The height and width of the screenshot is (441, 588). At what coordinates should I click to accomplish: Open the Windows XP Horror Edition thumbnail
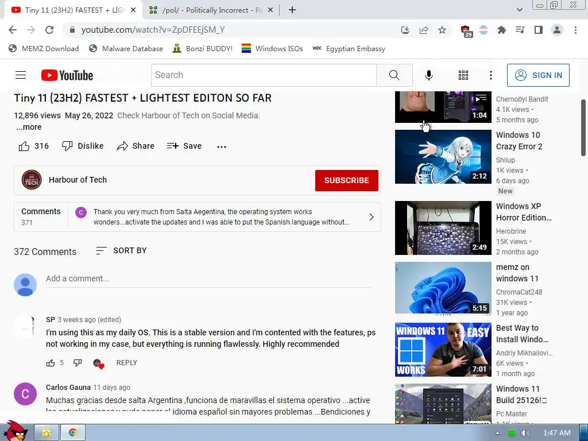[443, 228]
